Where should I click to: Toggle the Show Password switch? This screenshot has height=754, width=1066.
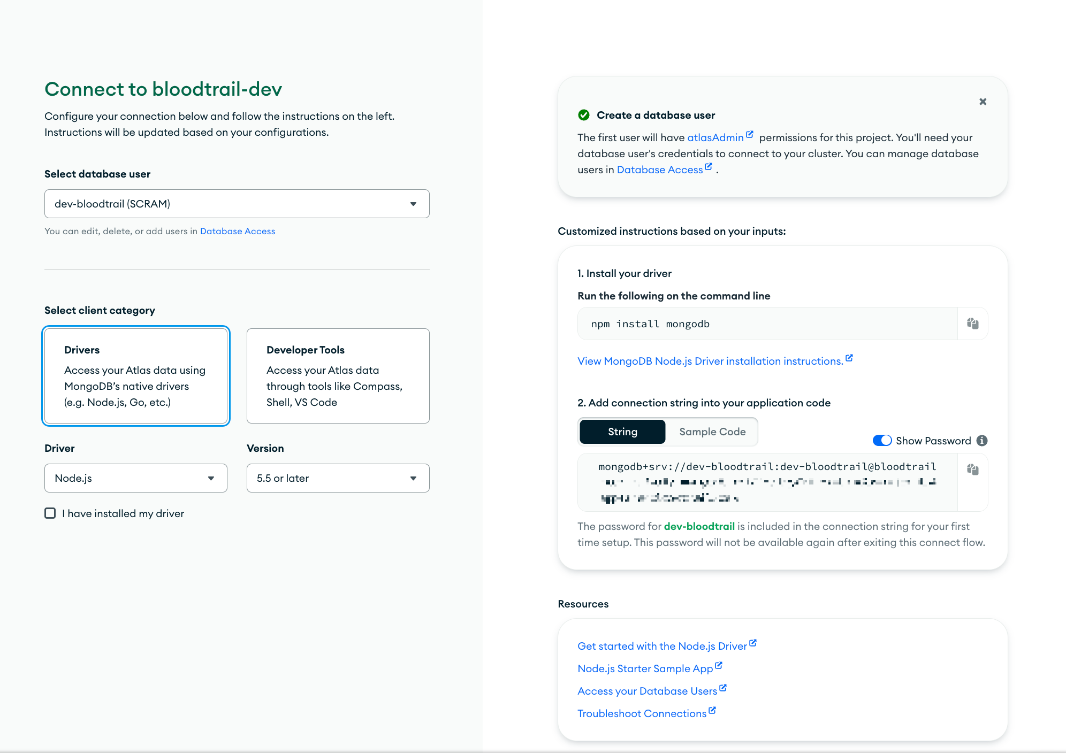(x=882, y=441)
